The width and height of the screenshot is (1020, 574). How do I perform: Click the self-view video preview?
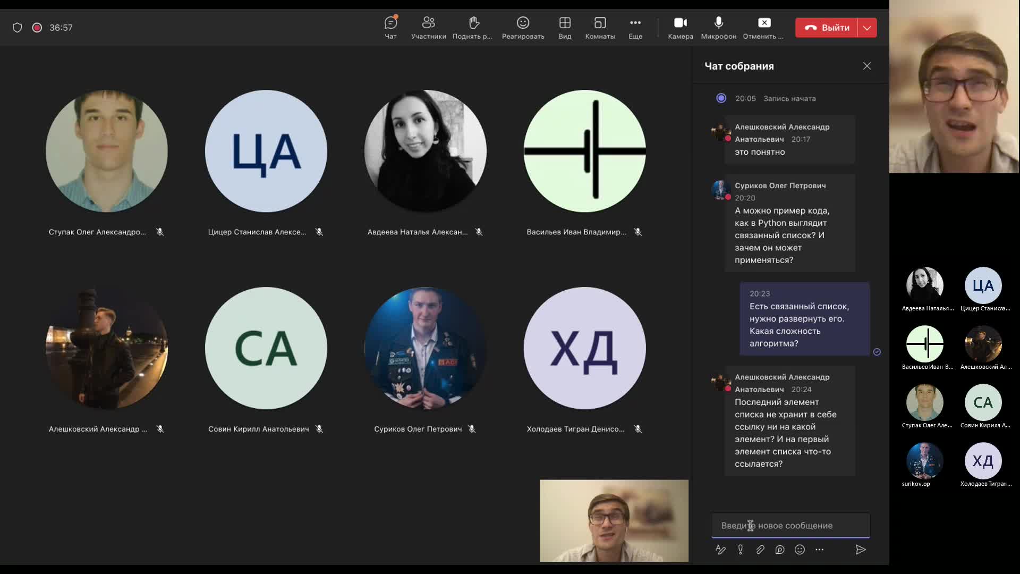pyautogui.click(x=614, y=521)
